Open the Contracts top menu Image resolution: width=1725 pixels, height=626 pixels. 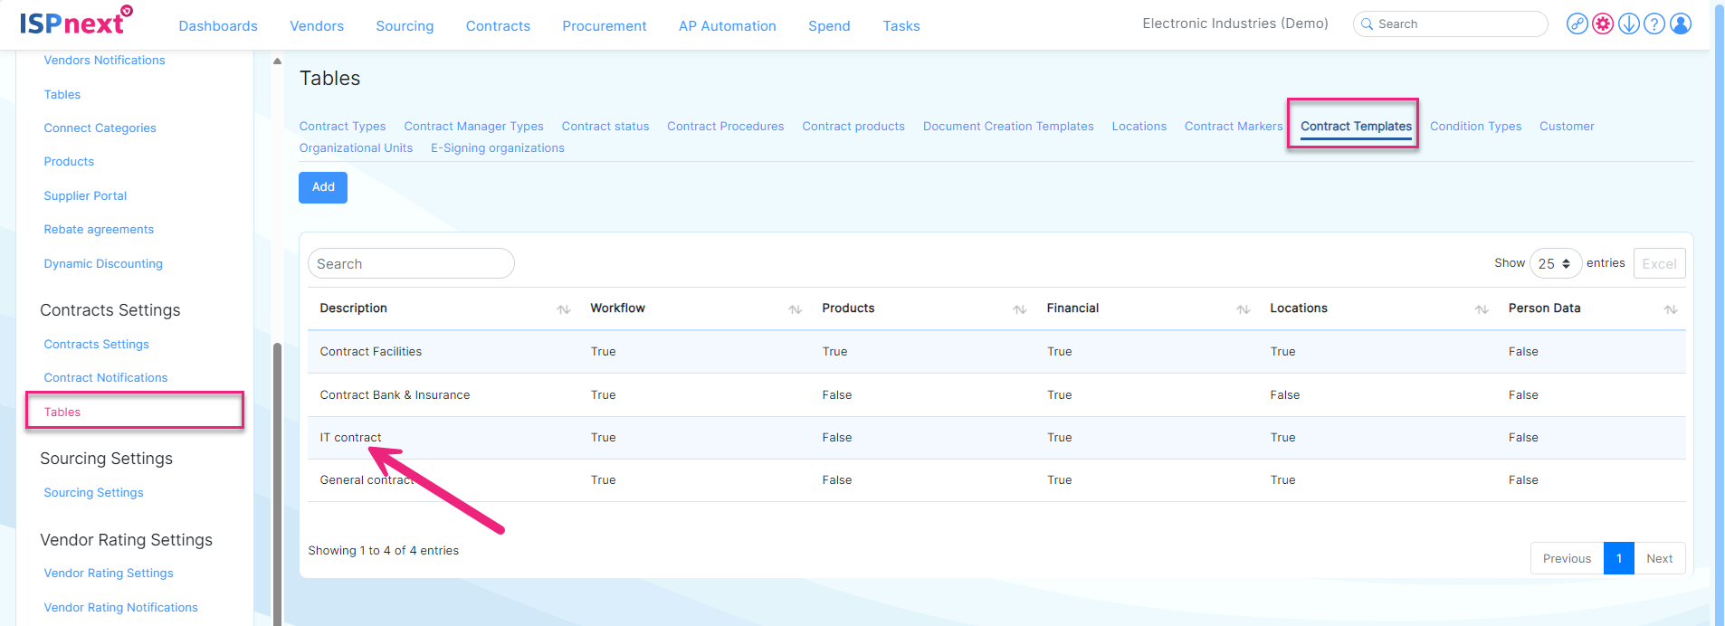coord(498,26)
